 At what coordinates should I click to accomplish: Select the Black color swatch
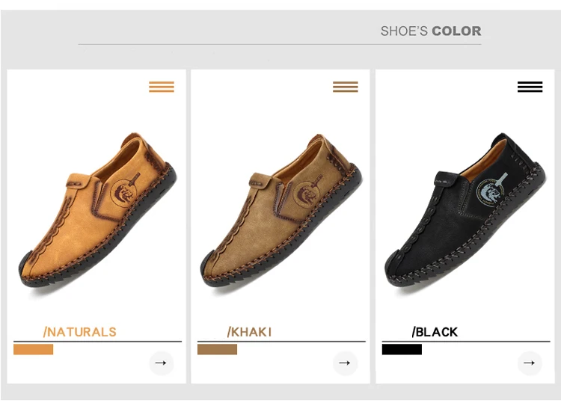pos(402,349)
